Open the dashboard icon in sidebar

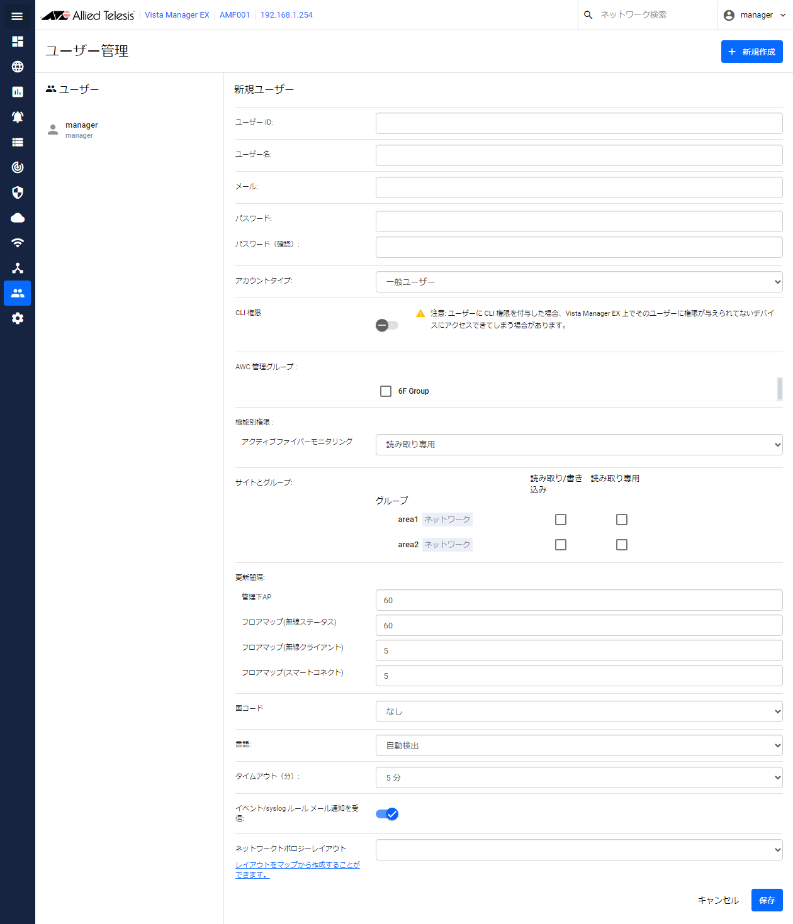pyautogui.click(x=18, y=42)
